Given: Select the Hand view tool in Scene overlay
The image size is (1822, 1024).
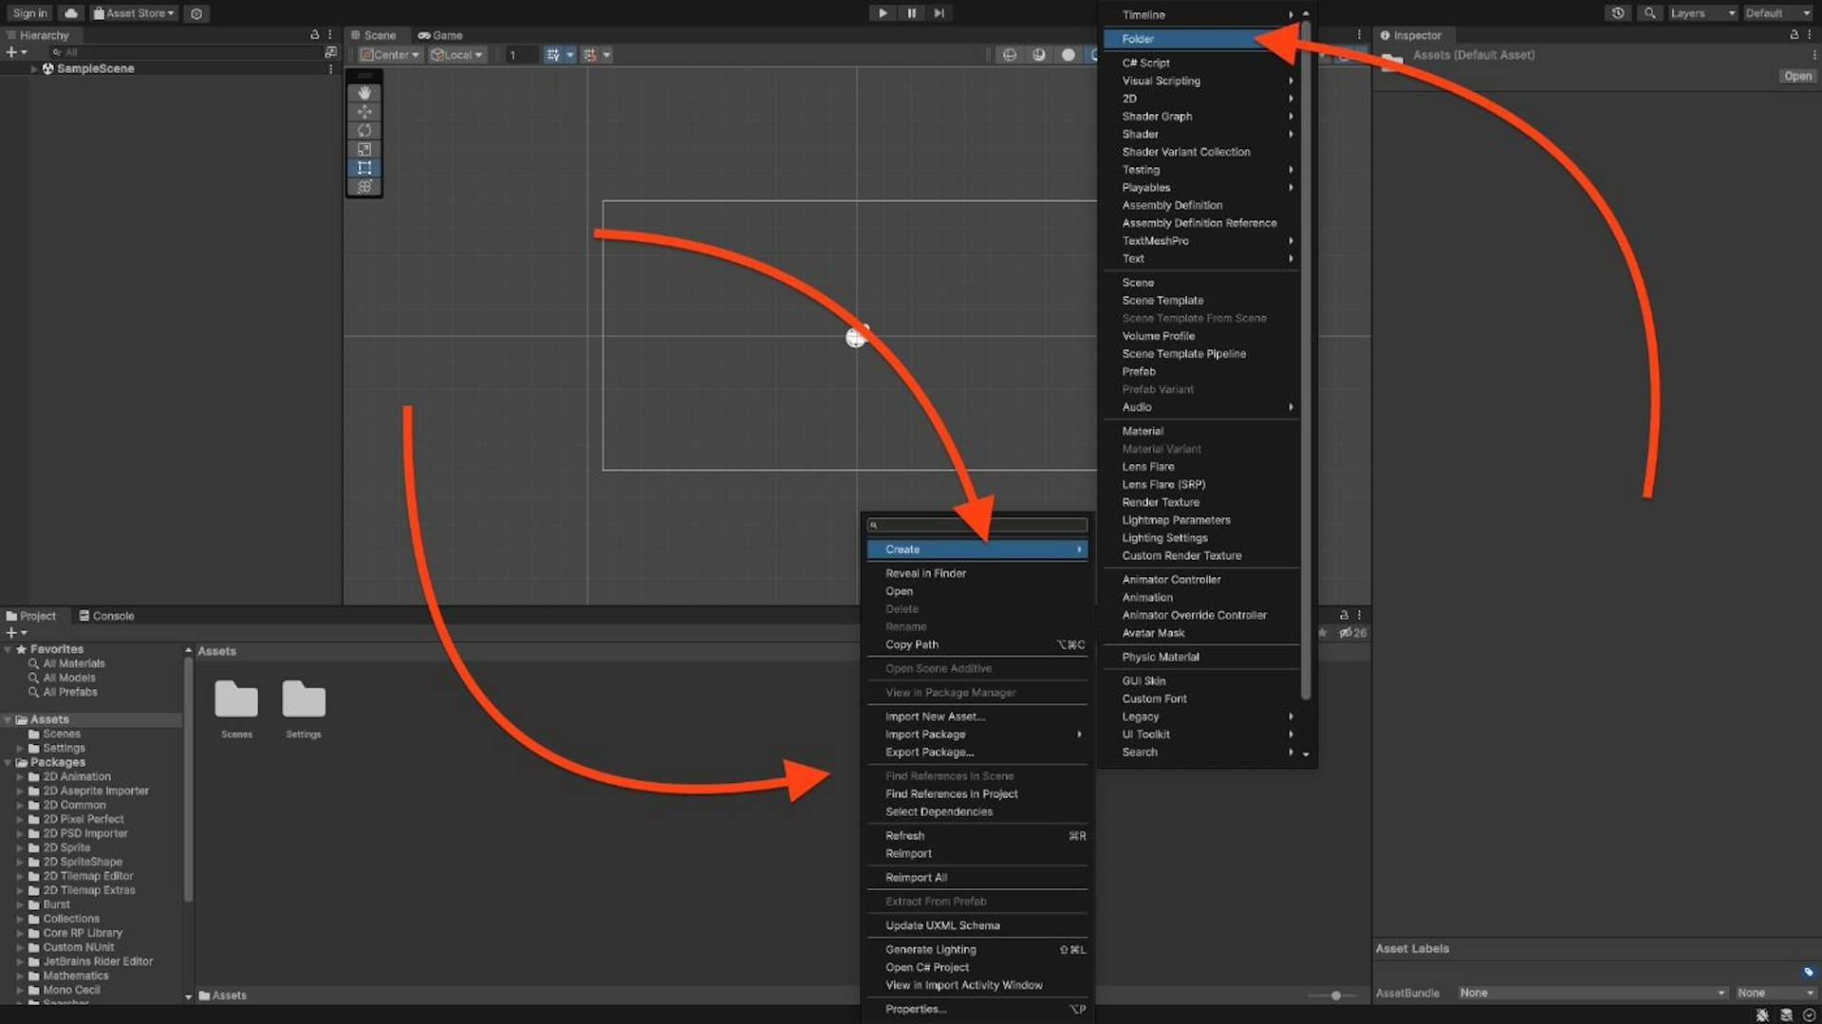Looking at the screenshot, I should pyautogui.click(x=364, y=92).
